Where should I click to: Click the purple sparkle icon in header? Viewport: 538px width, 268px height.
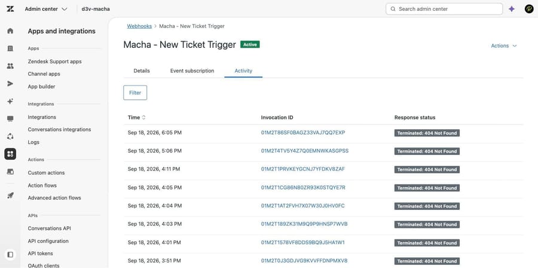point(512,9)
